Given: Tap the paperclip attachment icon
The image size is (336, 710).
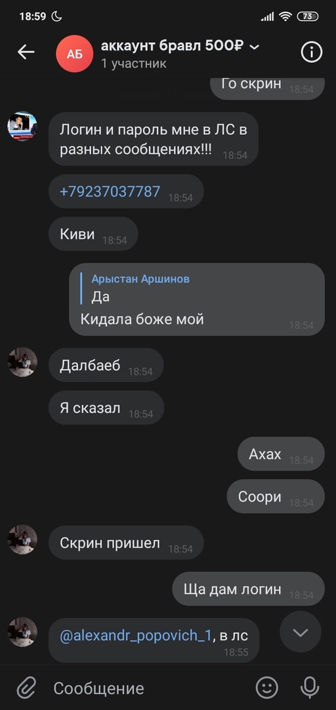Looking at the screenshot, I should click(x=26, y=689).
